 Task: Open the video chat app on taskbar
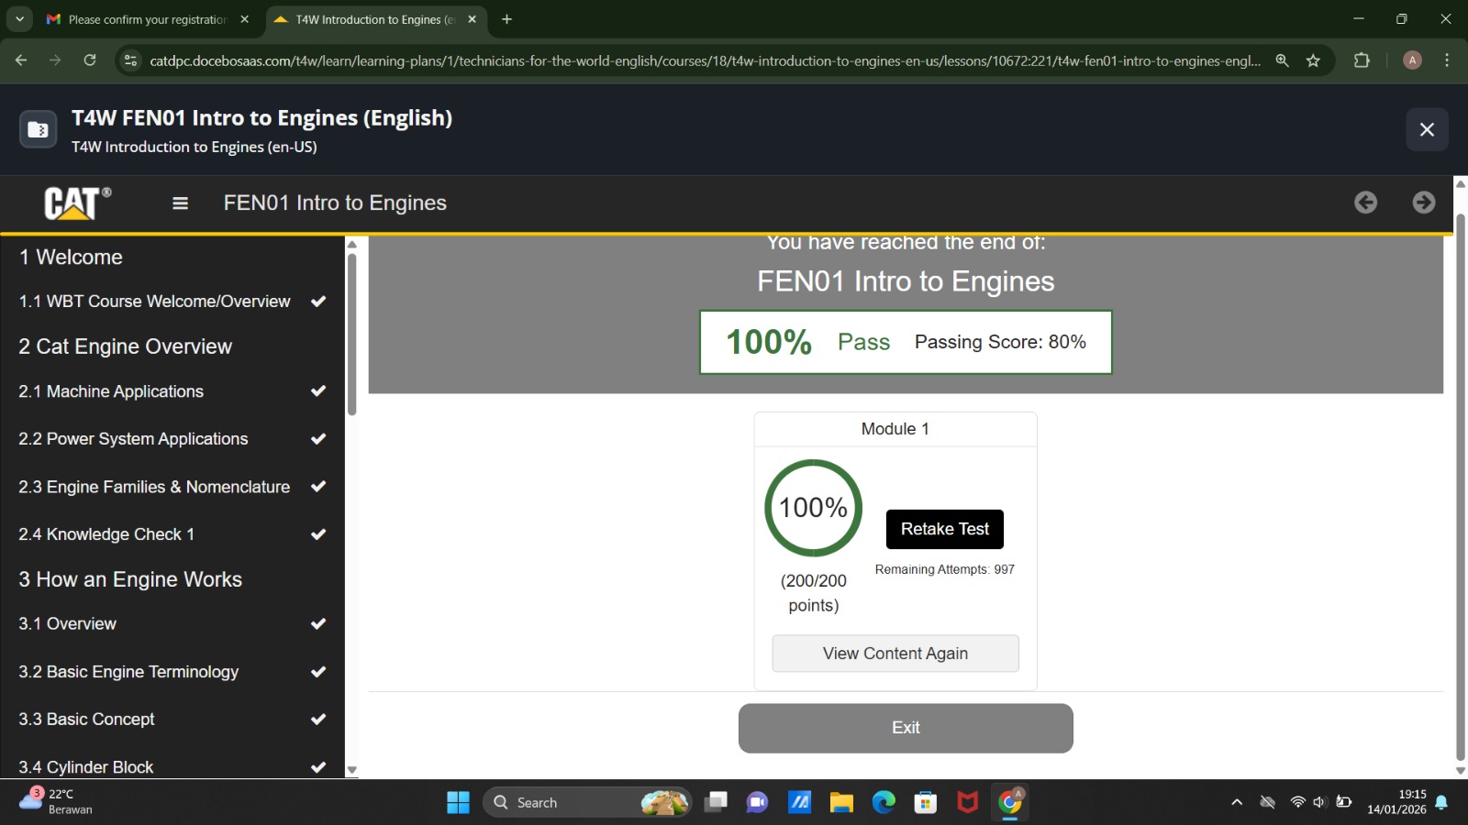(x=757, y=803)
